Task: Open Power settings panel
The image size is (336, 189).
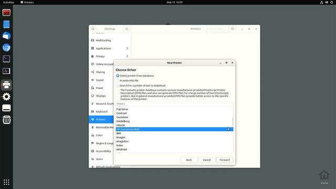Action: tap(101, 88)
